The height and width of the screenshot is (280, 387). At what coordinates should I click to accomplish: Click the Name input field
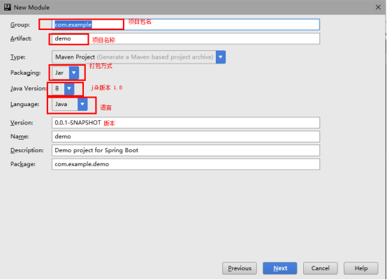point(186,136)
